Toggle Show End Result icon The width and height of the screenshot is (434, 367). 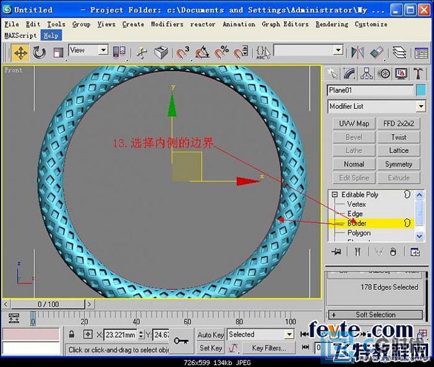(x=358, y=252)
